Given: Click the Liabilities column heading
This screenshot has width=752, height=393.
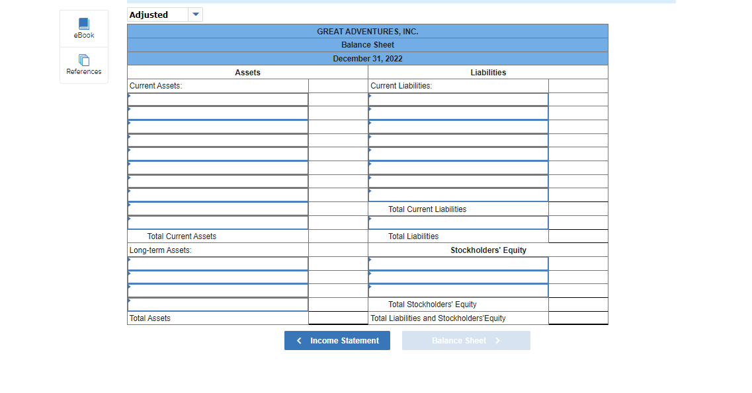Looking at the screenshot, I should 488,72.
